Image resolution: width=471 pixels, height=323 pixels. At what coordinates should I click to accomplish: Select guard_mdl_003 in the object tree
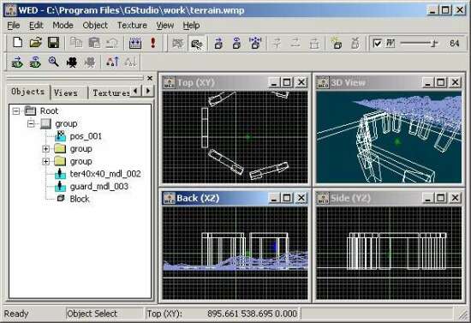click(x=99, y=187)
